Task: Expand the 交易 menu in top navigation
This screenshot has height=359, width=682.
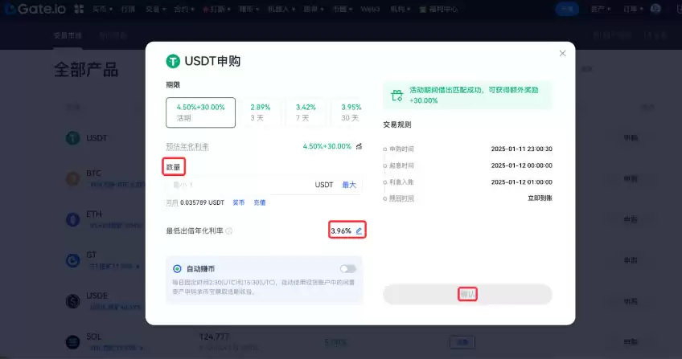Action: [156, 9]
